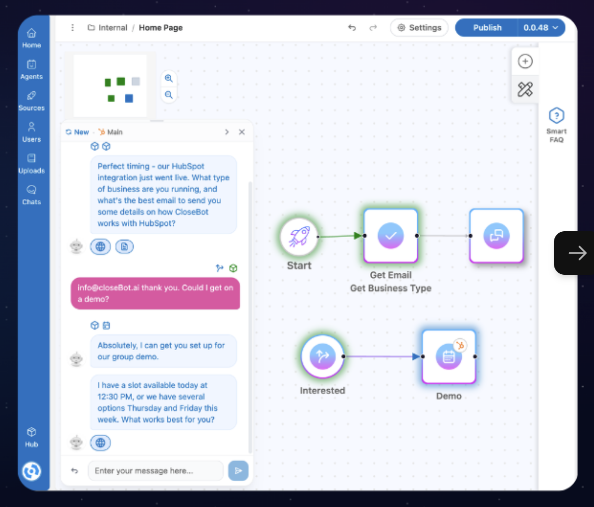The image size is (594, 507).
Task: Click the Home Page breadcrumb title
Action: [x=161, y=28]
